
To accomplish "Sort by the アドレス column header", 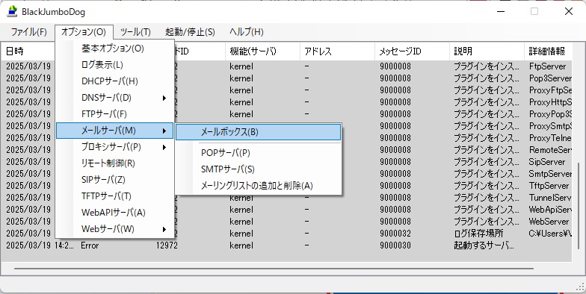I will point(338,51).
